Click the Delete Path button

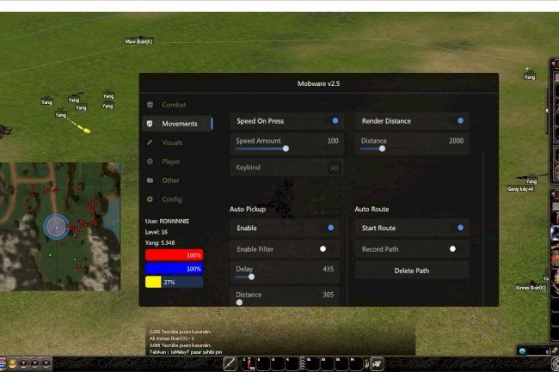click(412, 271)
